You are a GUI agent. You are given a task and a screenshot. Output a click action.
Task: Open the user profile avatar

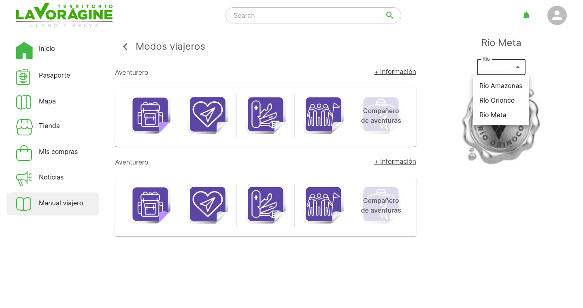click(x=557, y=15)
